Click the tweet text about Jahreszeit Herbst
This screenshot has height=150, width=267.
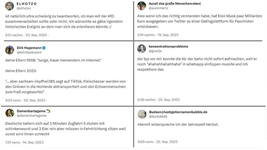(178, 125)
